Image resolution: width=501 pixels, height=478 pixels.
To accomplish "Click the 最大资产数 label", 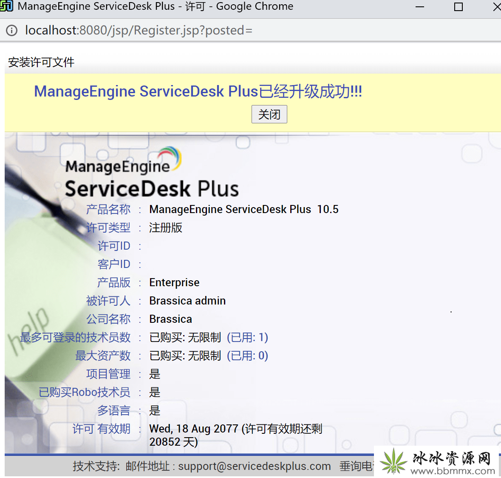I will point(103,356).
